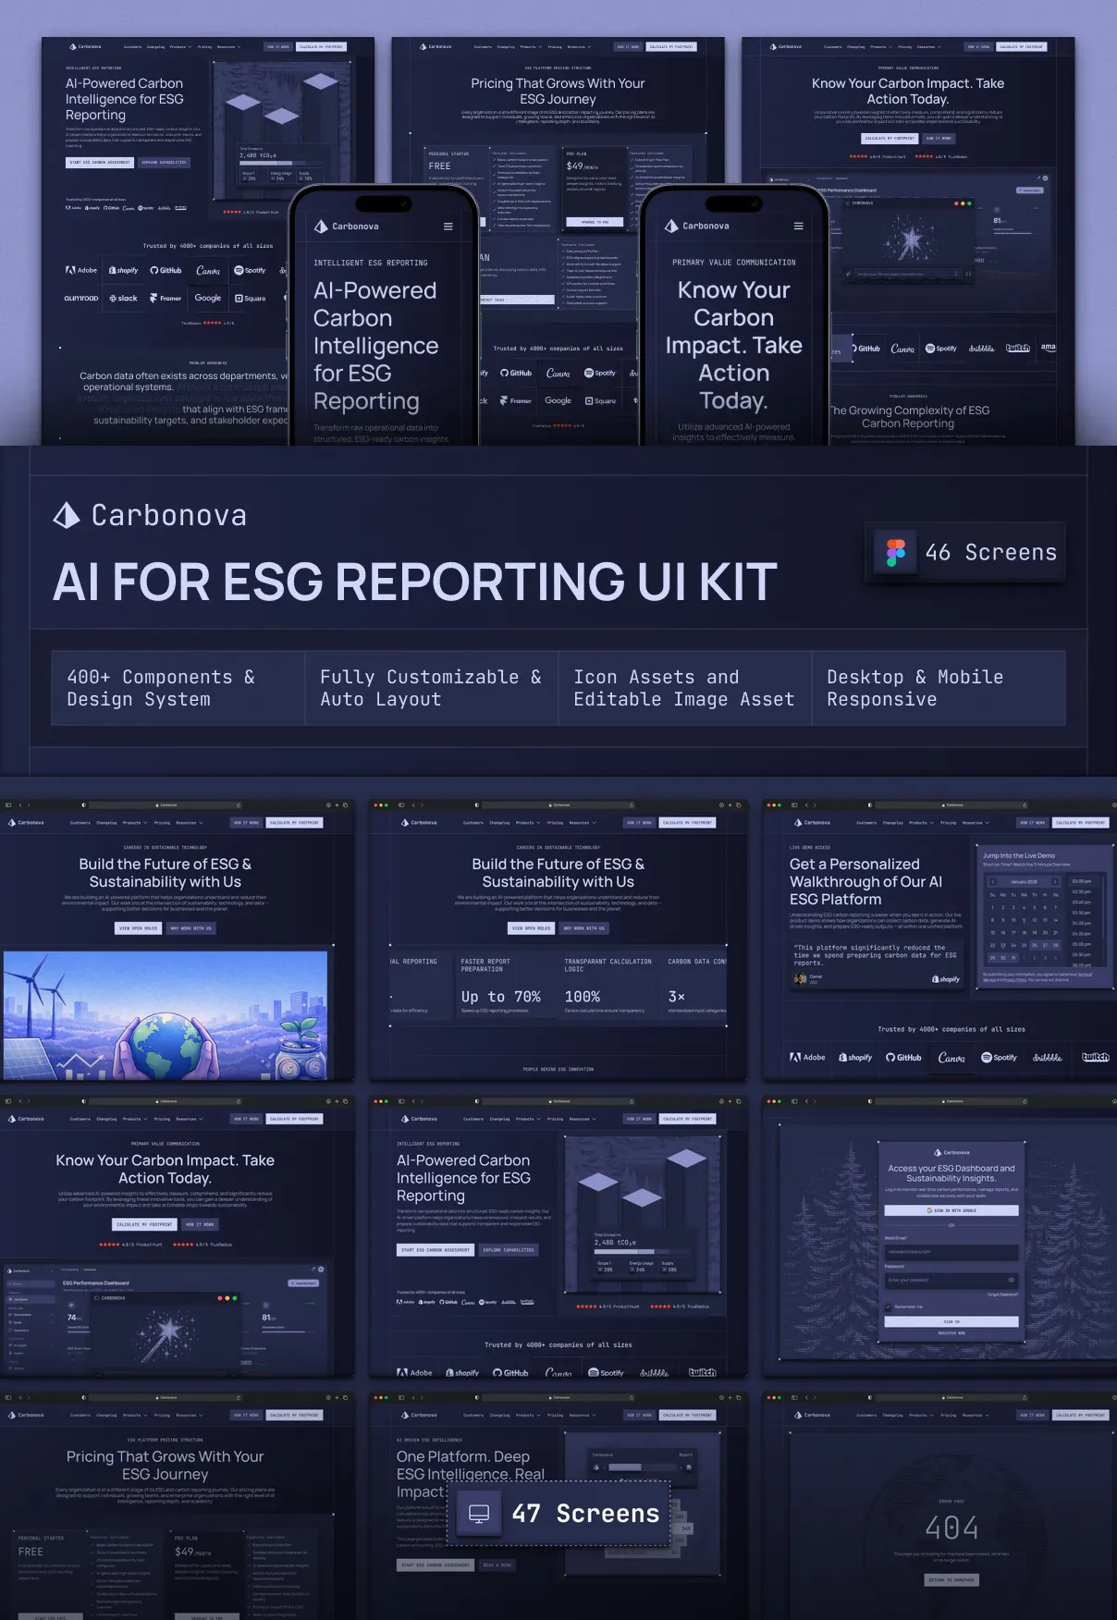Expand the Products dropdown on the live demo page
The image size is (1117, 1620).
(x=920, y=822)
